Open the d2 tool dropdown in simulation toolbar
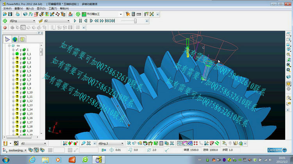Image resolution: width=293 pixels, height=164 pixels. (69, 21)
